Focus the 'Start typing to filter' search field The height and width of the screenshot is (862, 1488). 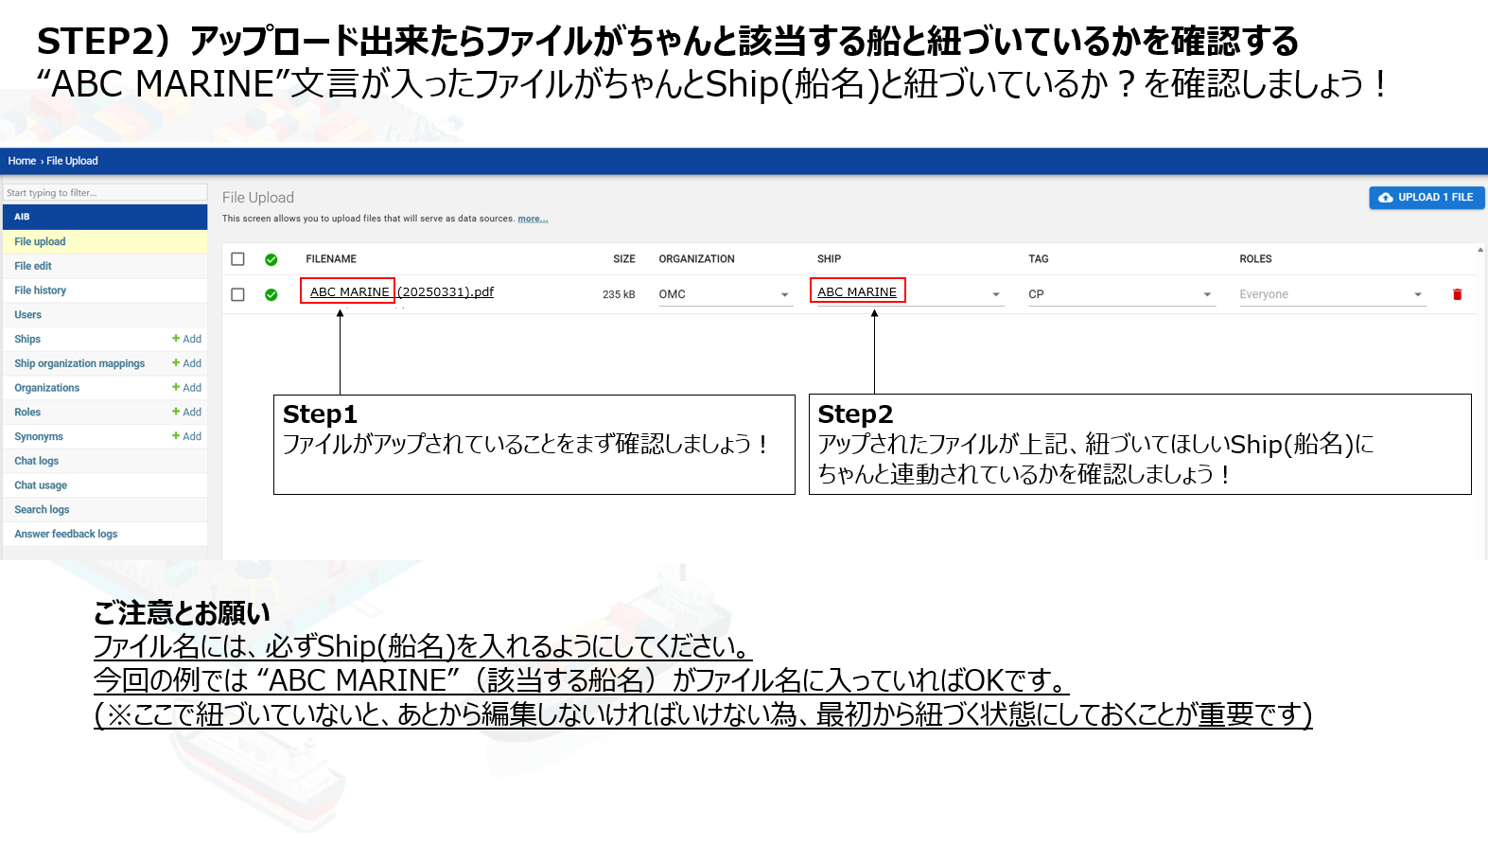tap(105, 193)
